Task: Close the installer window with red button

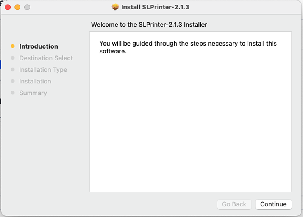Action: pyautogui.click(x=8, y=7)
